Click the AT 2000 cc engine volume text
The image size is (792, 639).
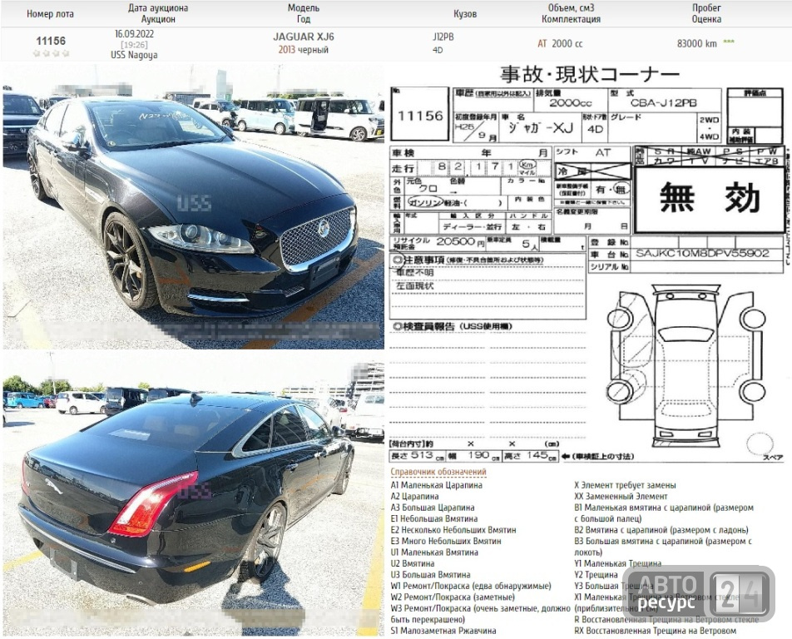[x=560, y=43]
